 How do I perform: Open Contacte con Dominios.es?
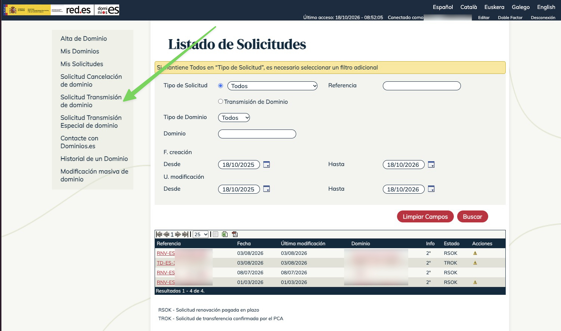79,142
